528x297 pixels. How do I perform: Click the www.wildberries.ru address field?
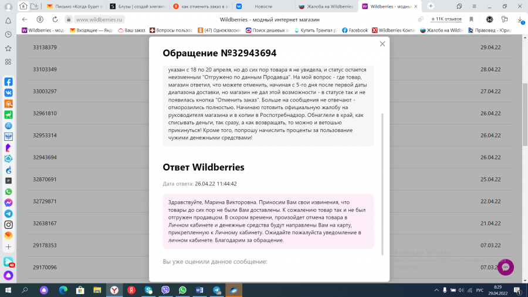tap(99, 19)
